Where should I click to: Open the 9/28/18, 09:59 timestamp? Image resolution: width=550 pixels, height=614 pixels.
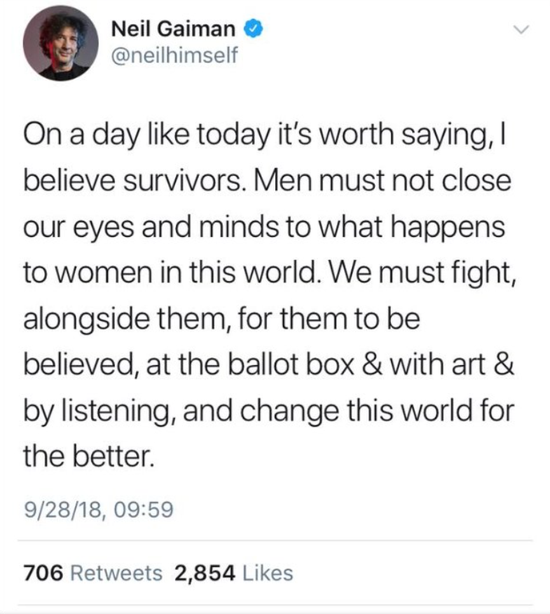click(98, 510)
